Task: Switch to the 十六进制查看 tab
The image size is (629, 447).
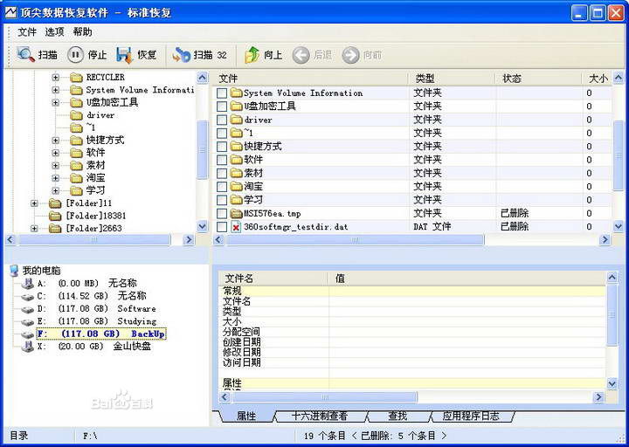Action: click(320, 416)
